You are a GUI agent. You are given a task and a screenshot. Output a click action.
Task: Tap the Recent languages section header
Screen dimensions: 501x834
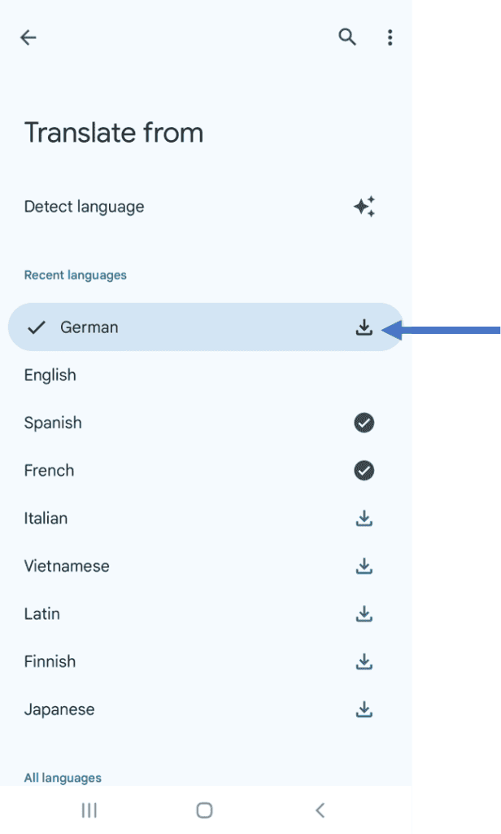[75, 274]
